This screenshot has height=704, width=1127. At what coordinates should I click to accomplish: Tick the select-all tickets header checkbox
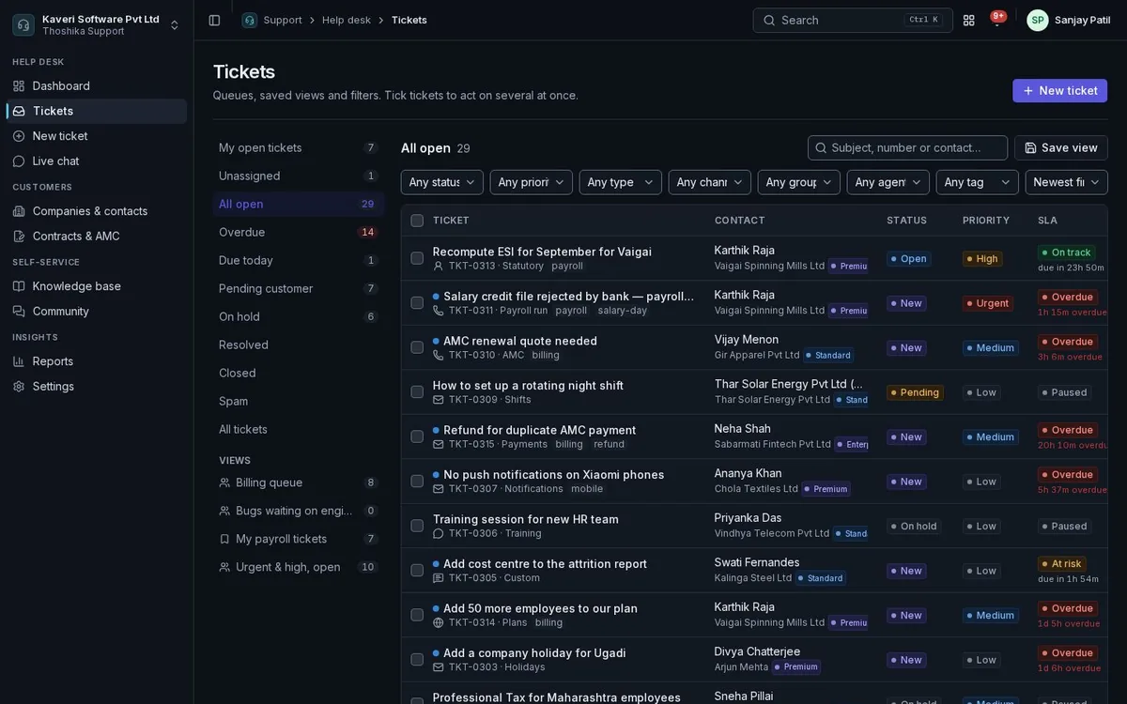[417, 221]
